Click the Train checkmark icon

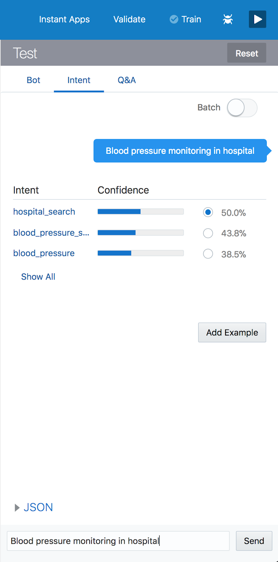click(174, 19)
